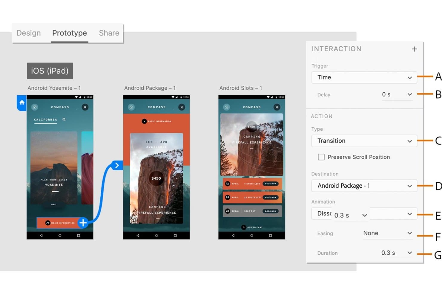The image size is (442, 295).
Task: Select the compass logo icon in Android Yosemite artboard
Action: [x=35, y=107]
